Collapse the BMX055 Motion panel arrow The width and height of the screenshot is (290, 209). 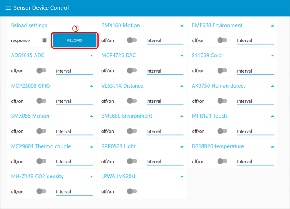click(x=91, y=116)
